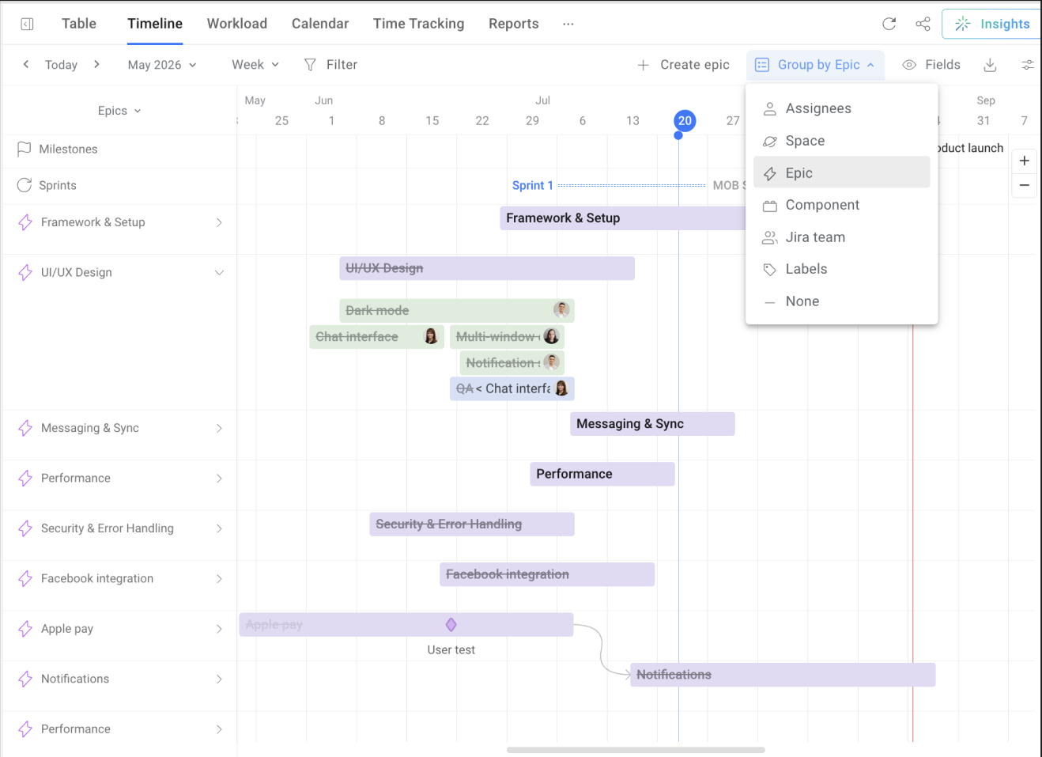Open the Security & Error Handling bar
1042x757 pixels.
pyautogui.click(x=472, y=524)
